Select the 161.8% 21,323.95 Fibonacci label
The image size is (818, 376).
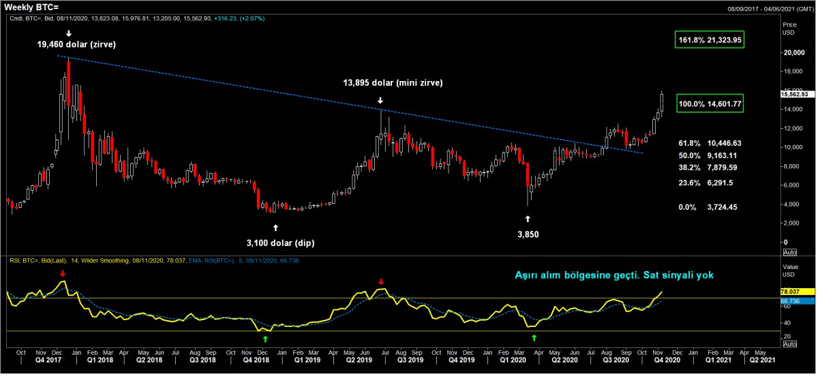pyautogui.click(x=710, y=40)
